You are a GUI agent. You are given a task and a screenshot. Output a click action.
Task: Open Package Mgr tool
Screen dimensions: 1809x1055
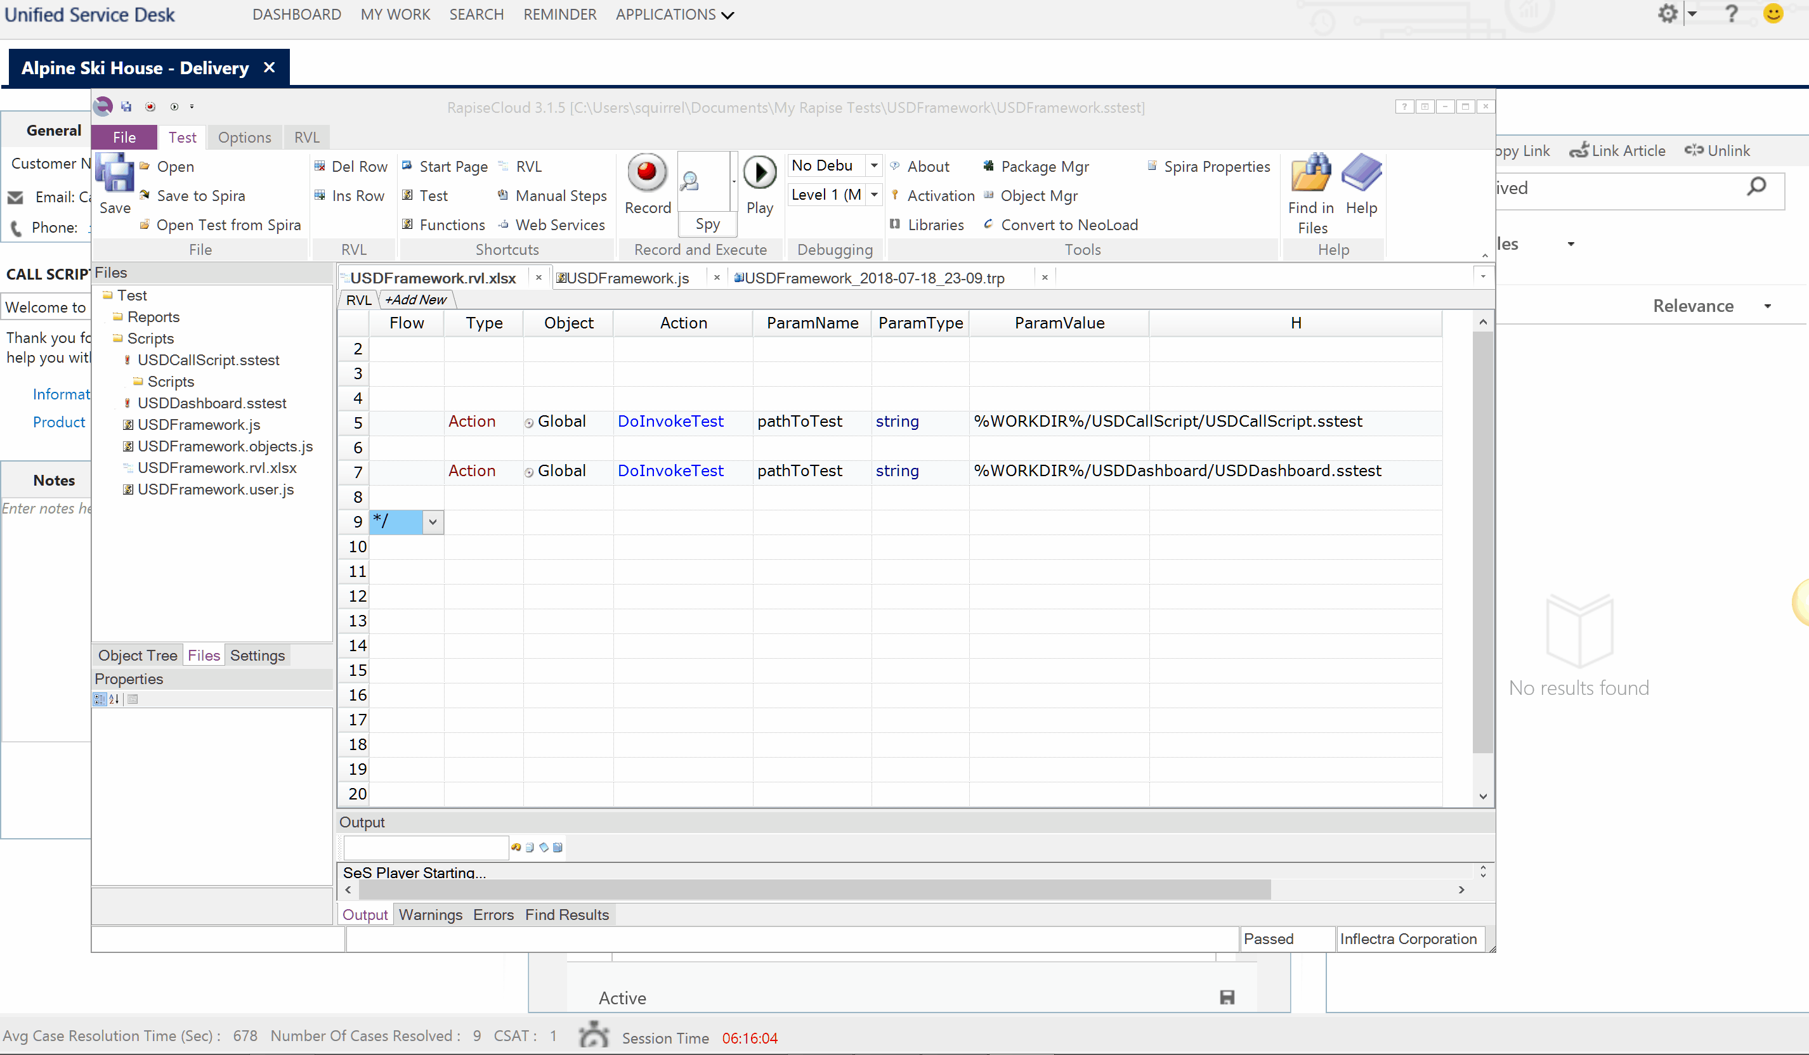click(x=1044, y=167)
